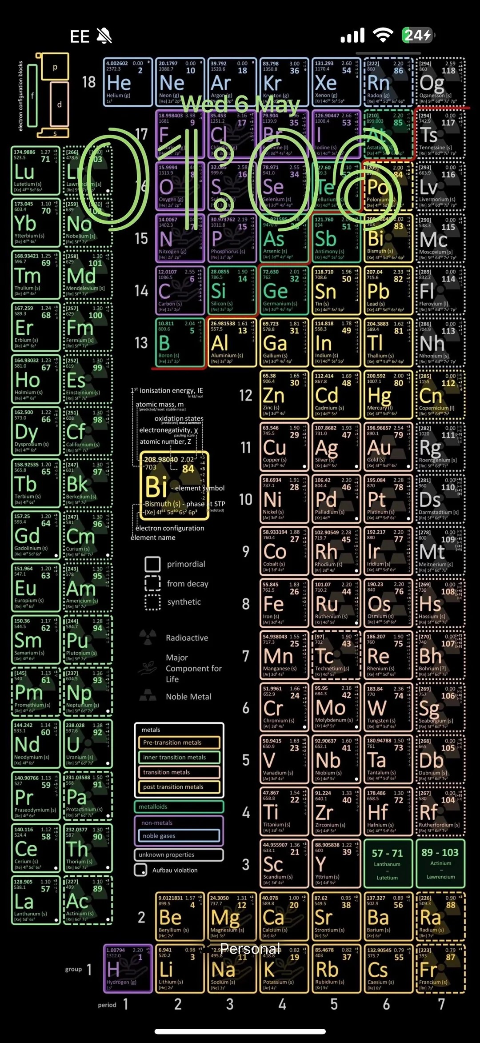Tap the Technetium (Tc) element tile

336,655
